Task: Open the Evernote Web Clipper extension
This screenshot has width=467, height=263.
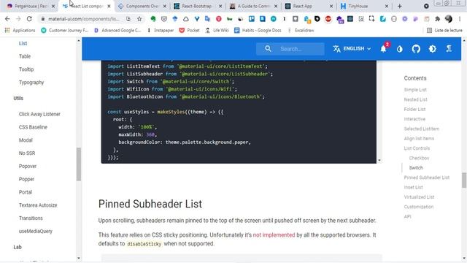Action: (x=153, y=19)
